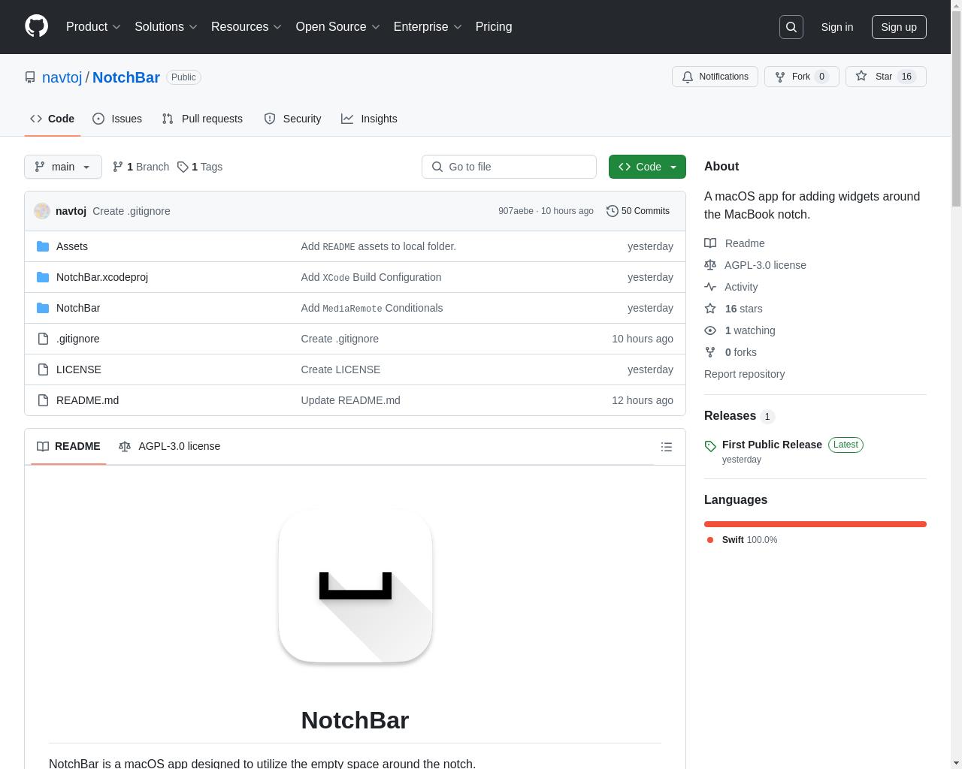Image resolution: width=962 pixels, height=769 pixels.
Task: Open the green Code dropdown
Action: [647, 167]
